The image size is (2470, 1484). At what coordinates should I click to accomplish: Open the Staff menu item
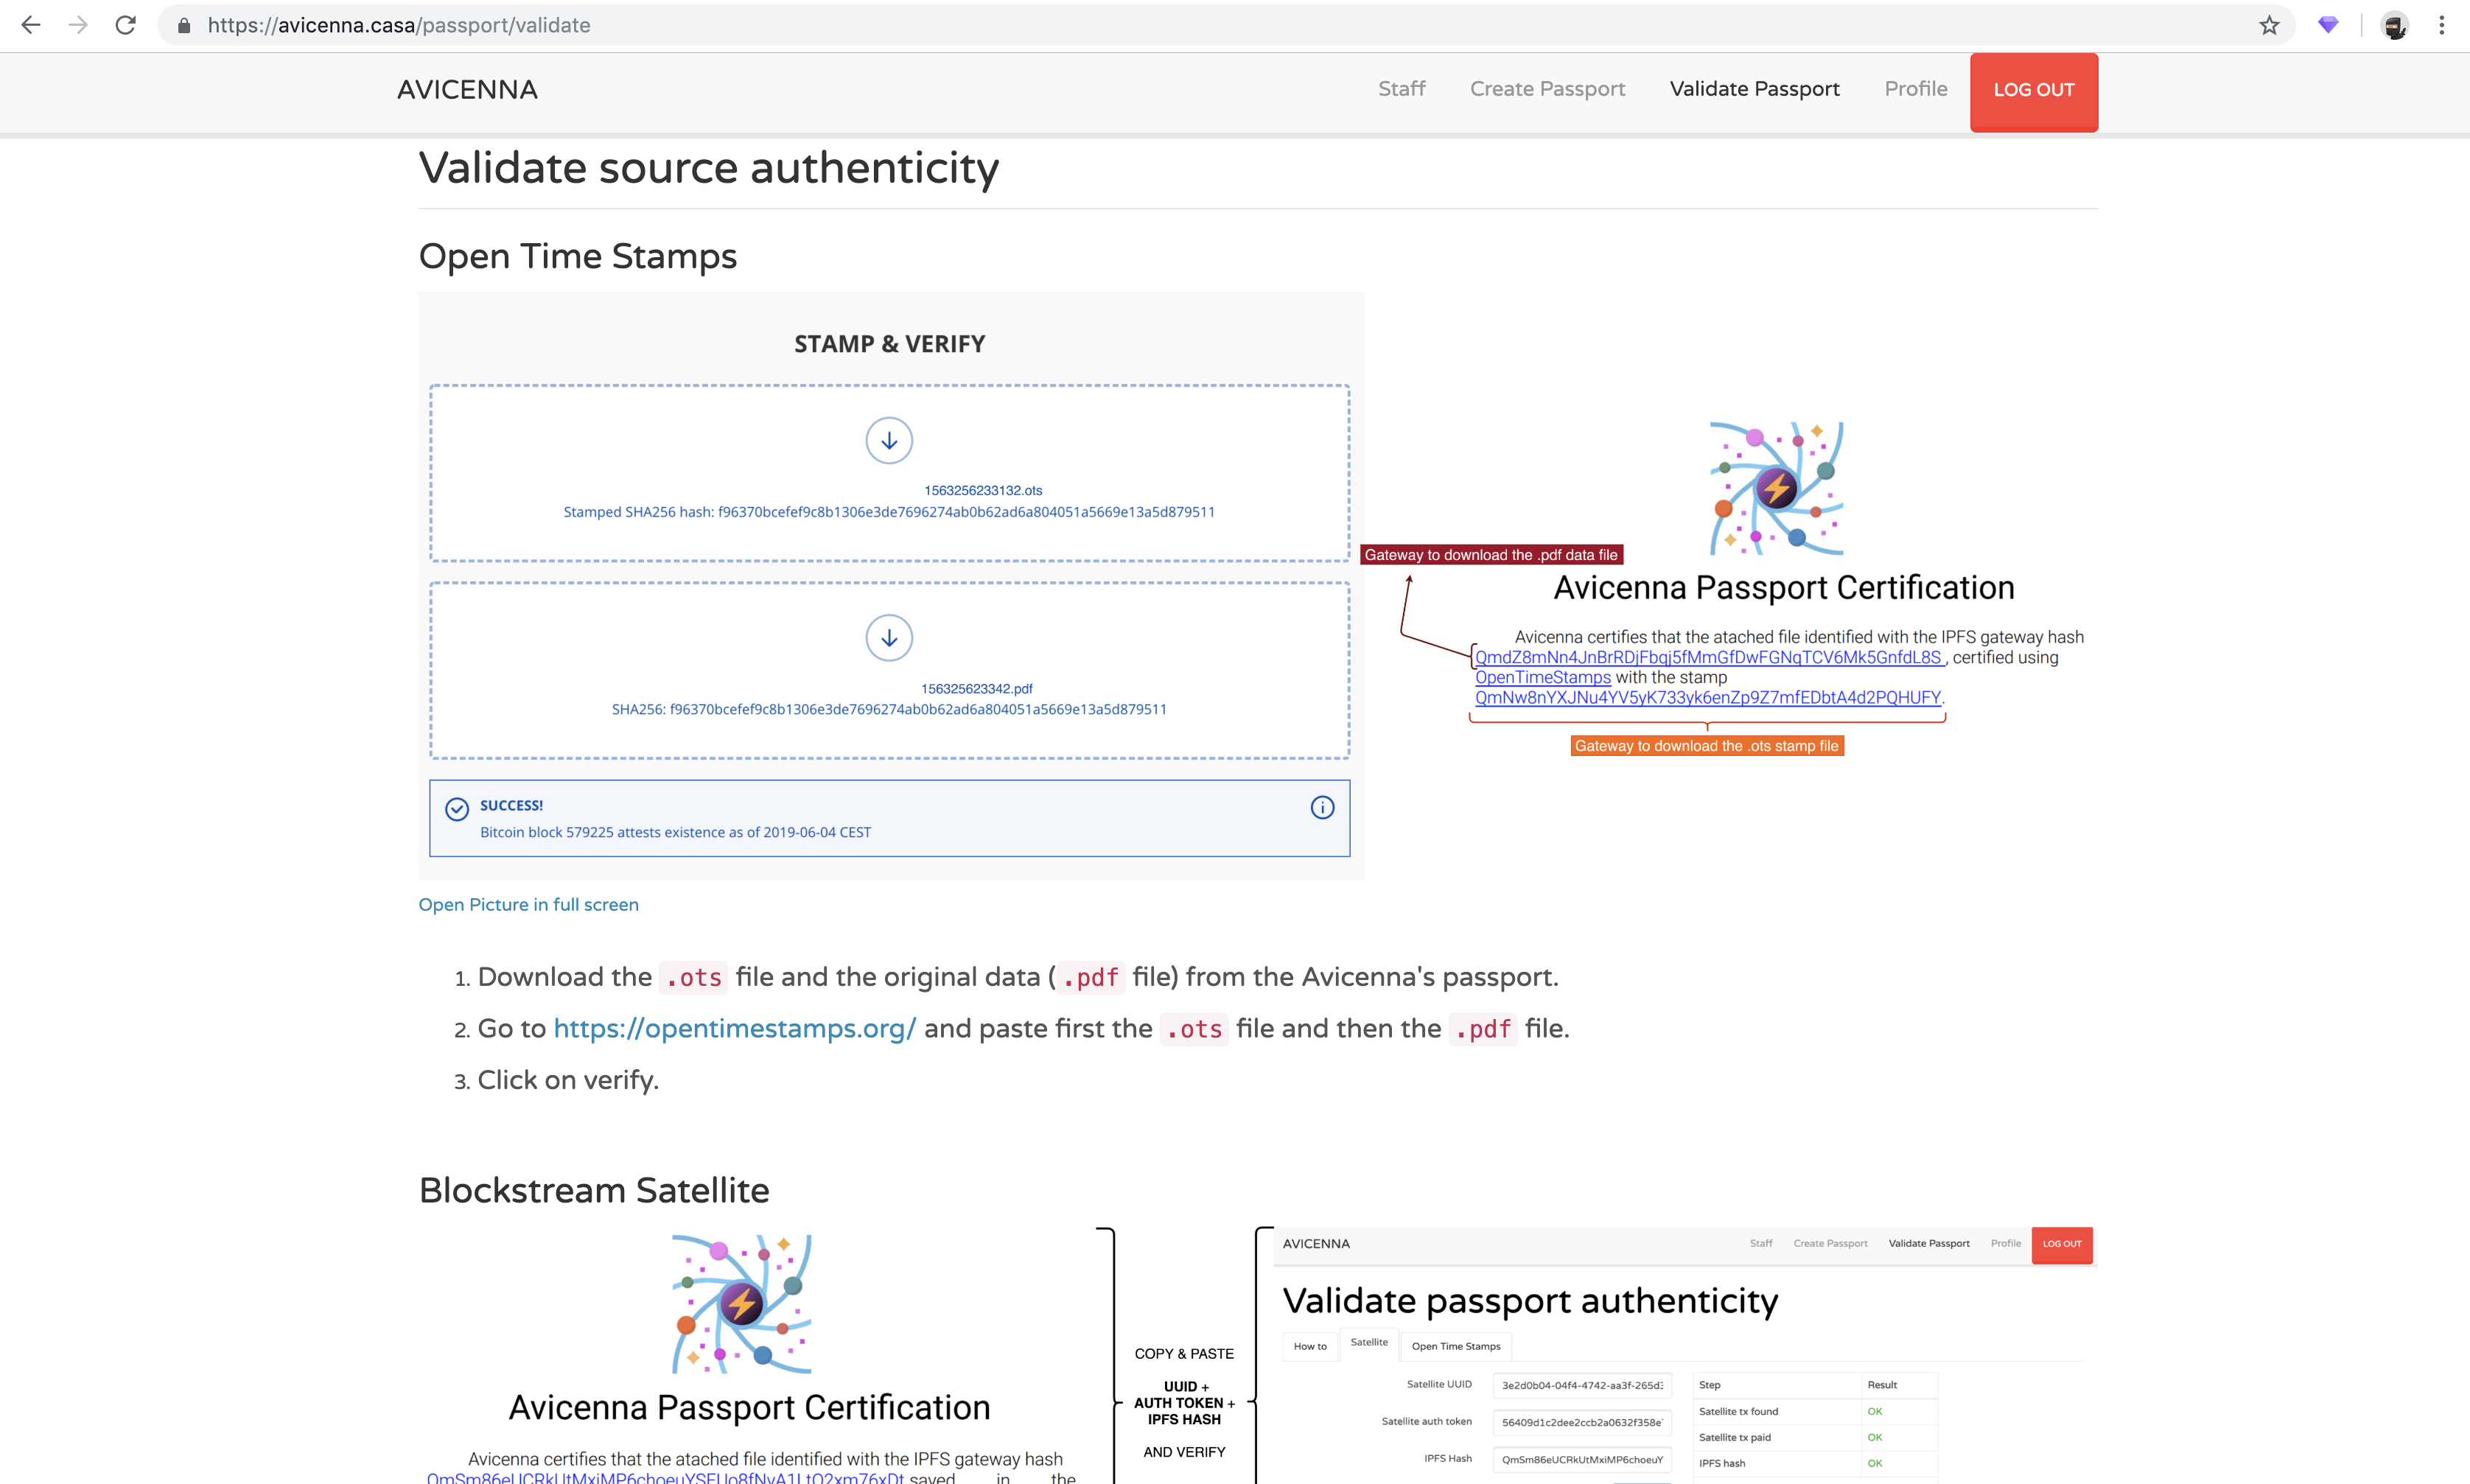(1401, 89)
